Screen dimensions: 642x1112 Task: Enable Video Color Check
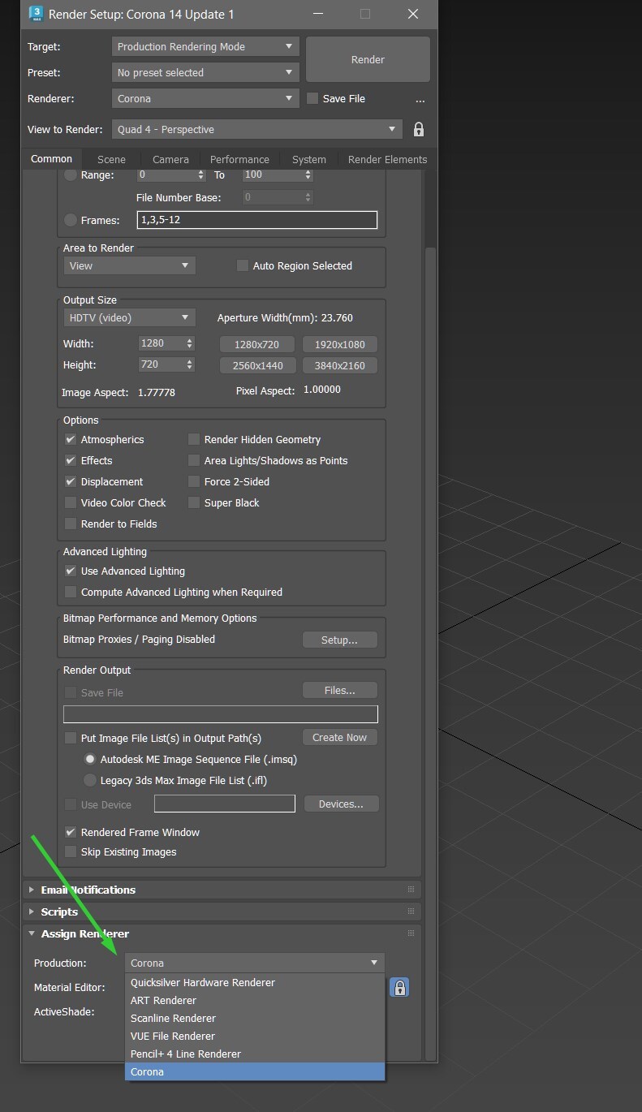71,502
